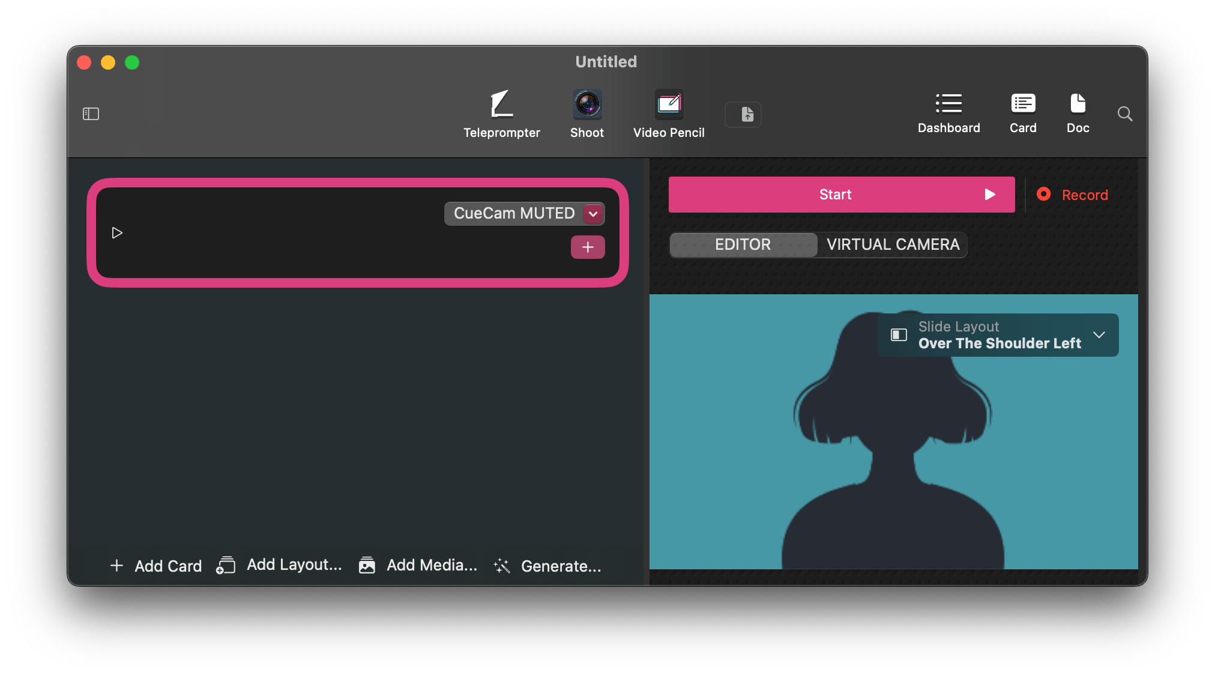
Task: Expand the Slide Layout chevron
Action: click(x=1099, y=335)
